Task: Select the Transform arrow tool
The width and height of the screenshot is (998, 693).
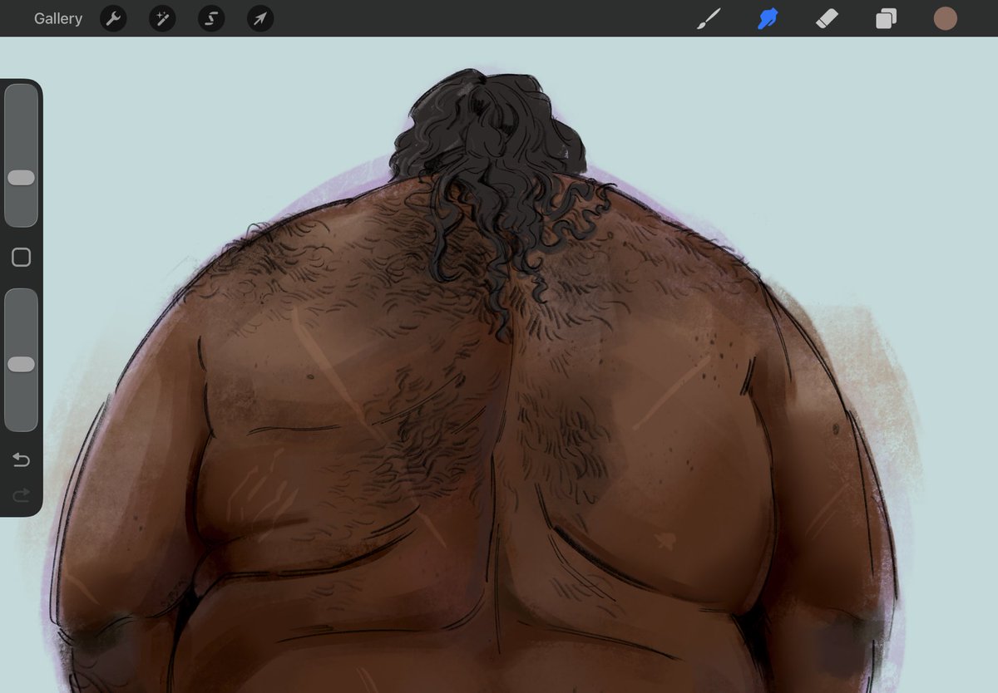Action: [259, 18]
